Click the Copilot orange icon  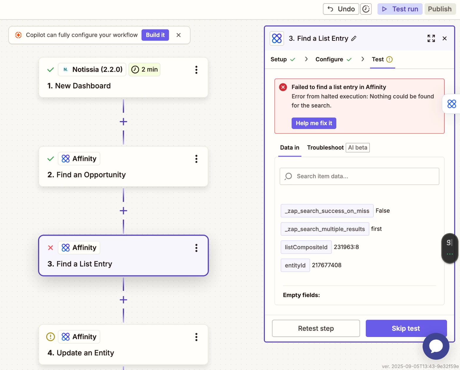(x=18, y=35)
